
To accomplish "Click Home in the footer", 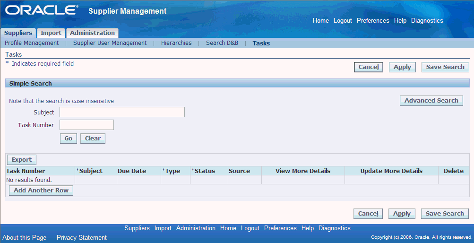I will click(228, 228).
